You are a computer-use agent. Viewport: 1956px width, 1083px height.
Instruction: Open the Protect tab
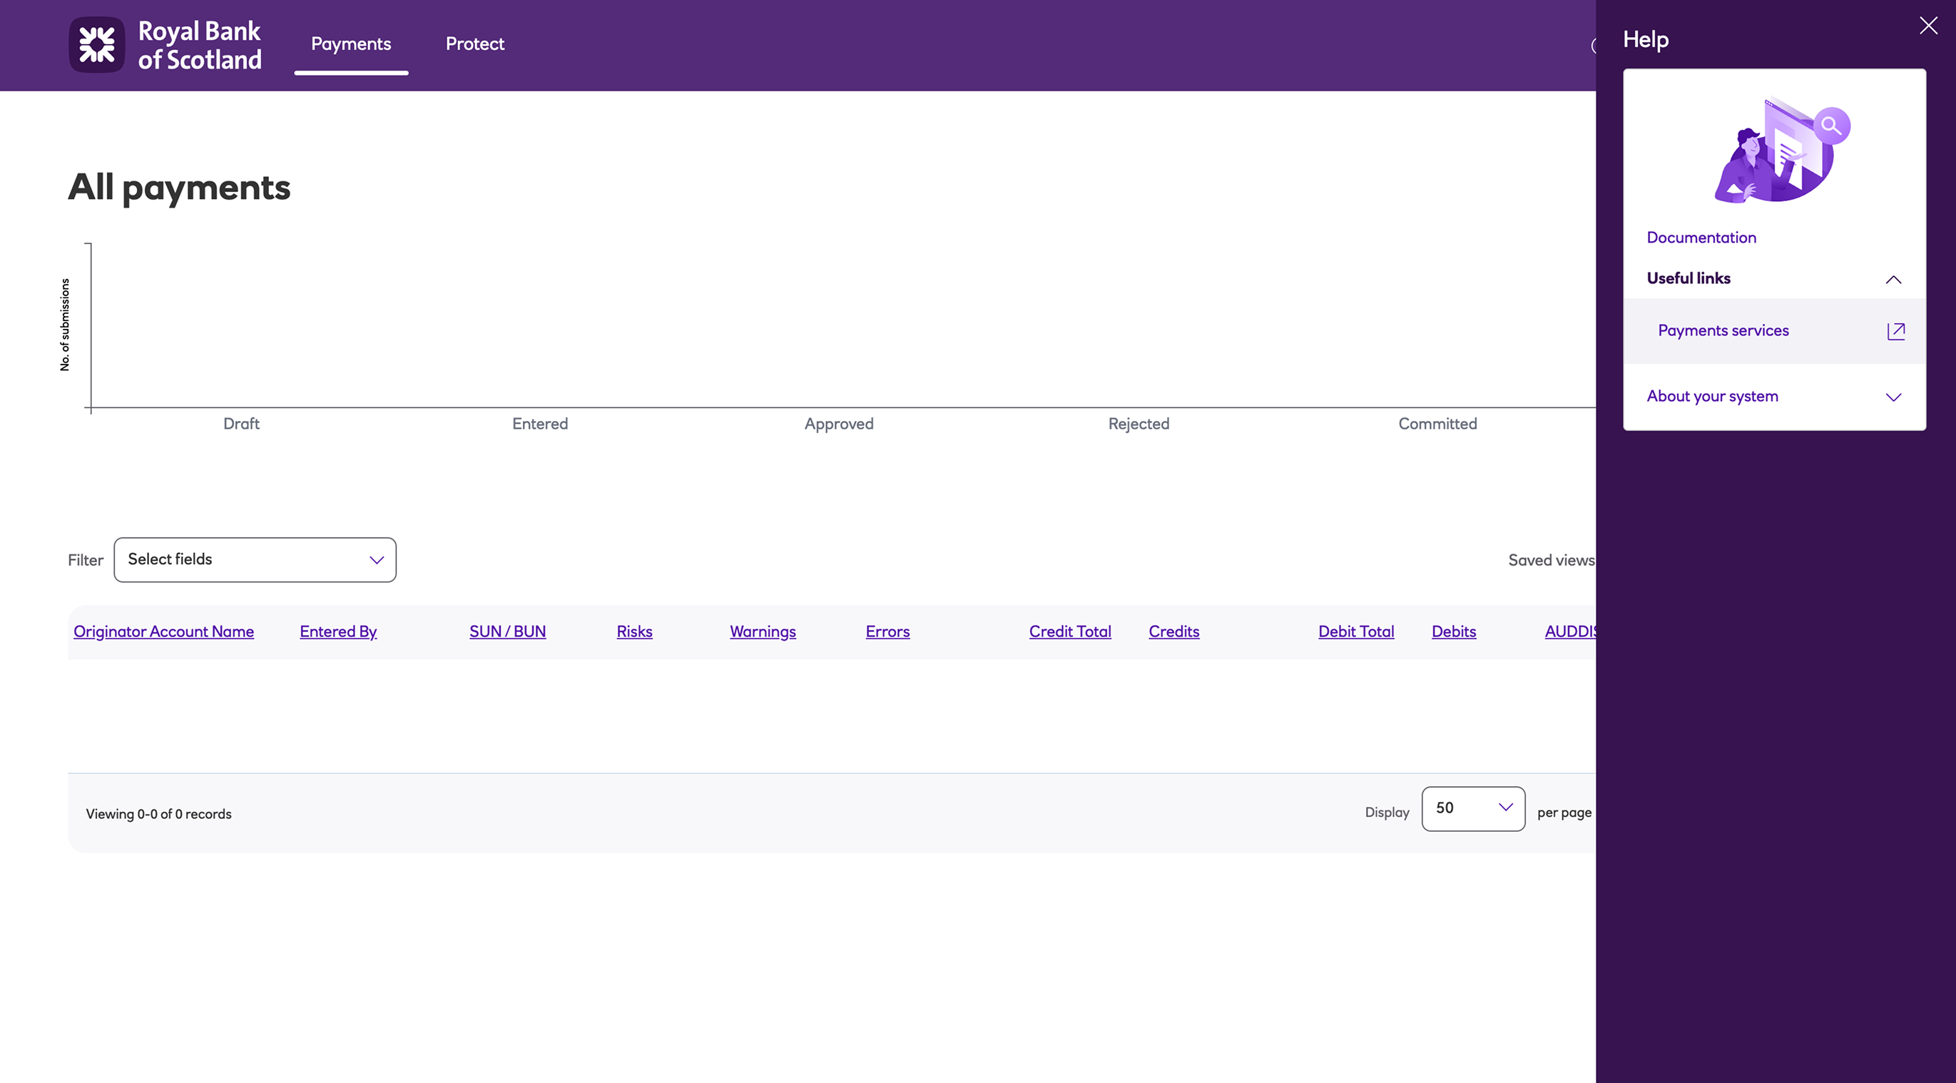pos(474,44)
